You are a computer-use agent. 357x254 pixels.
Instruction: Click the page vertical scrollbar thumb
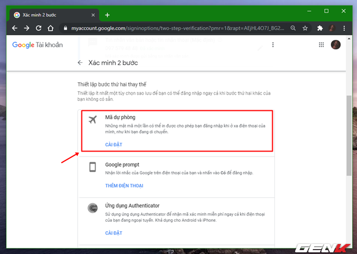point(349,135)
